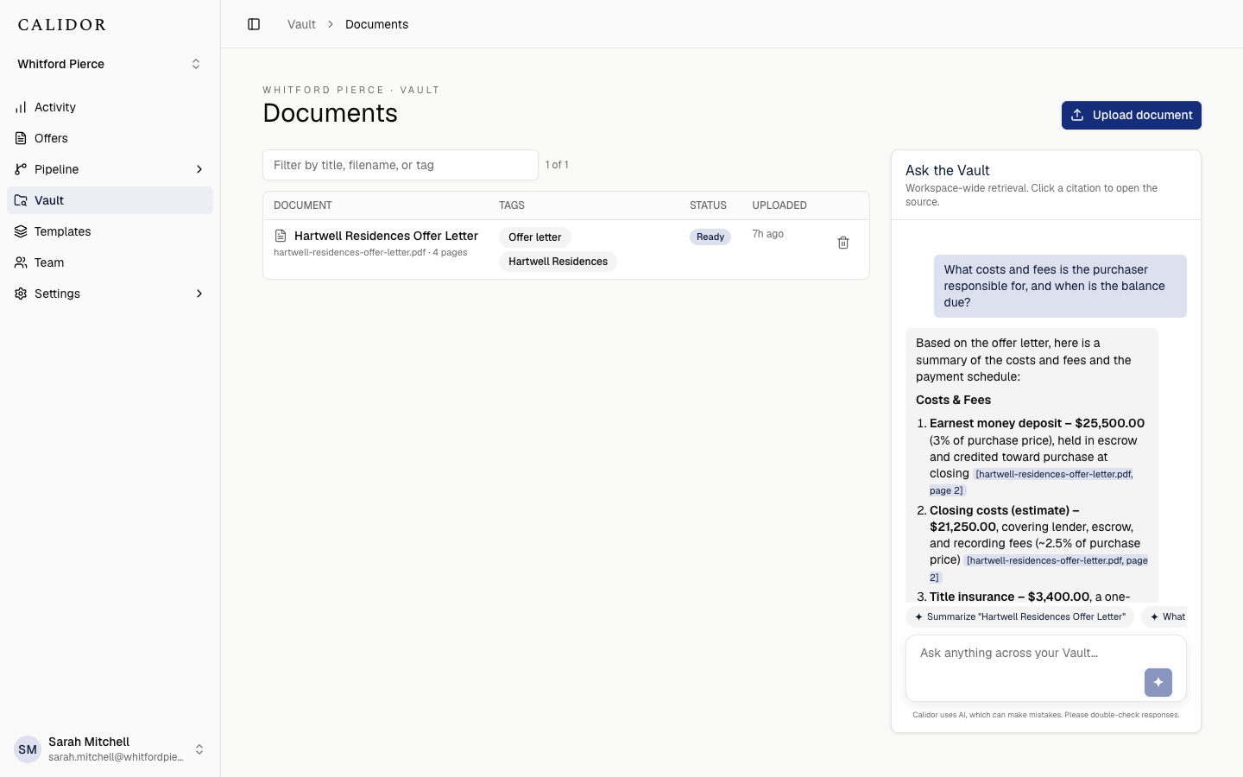Expand the Pipeline submenu chevron
Viewport: 1243px width, 777px height.
[199, 169]
